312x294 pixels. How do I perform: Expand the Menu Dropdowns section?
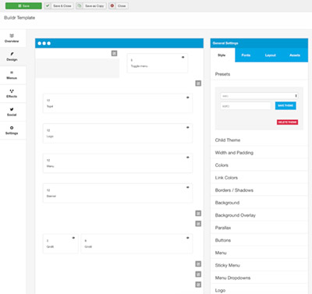259,278
